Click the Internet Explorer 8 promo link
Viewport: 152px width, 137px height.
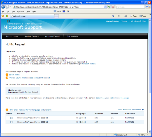[24, 24]
